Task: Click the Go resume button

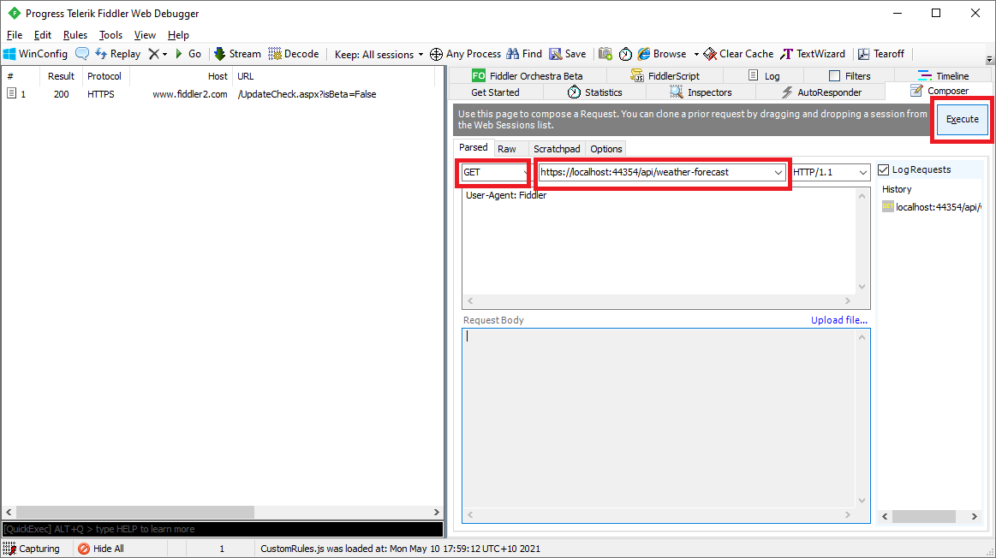Action: (188, 54)
